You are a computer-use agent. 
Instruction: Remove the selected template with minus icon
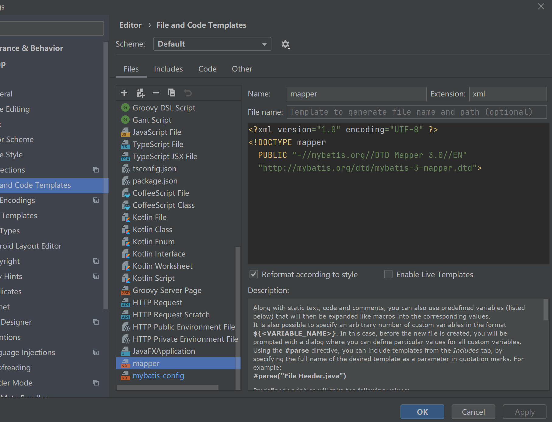156,93
